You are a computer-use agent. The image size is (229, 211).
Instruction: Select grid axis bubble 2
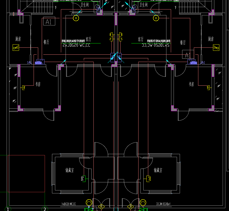click(45, 209)
